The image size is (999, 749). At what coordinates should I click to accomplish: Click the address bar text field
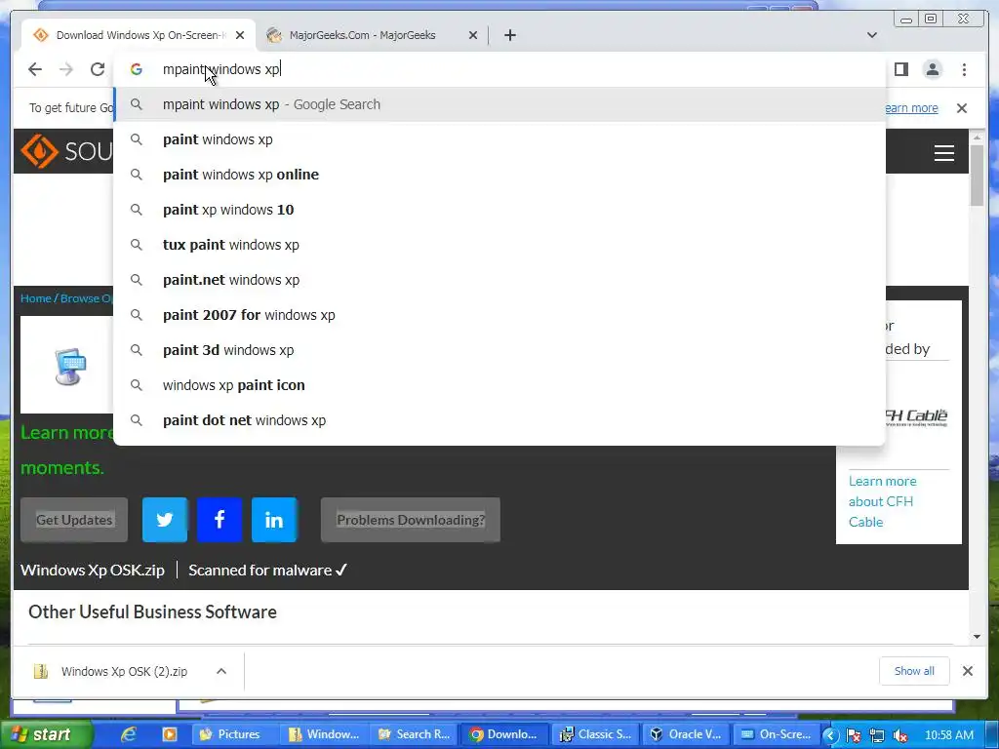499,69
